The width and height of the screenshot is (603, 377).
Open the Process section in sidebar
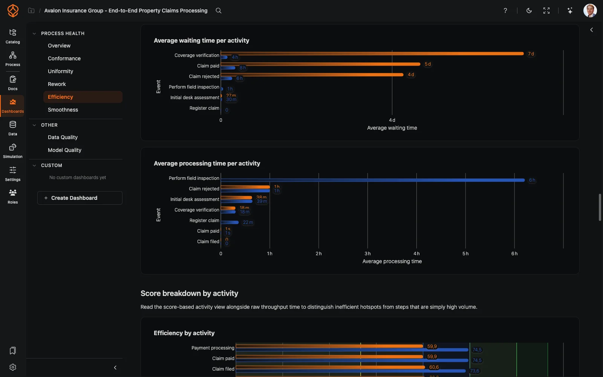13,59
